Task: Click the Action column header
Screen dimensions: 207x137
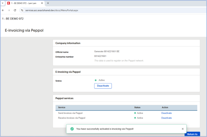Action: click(x=165, y=107)
